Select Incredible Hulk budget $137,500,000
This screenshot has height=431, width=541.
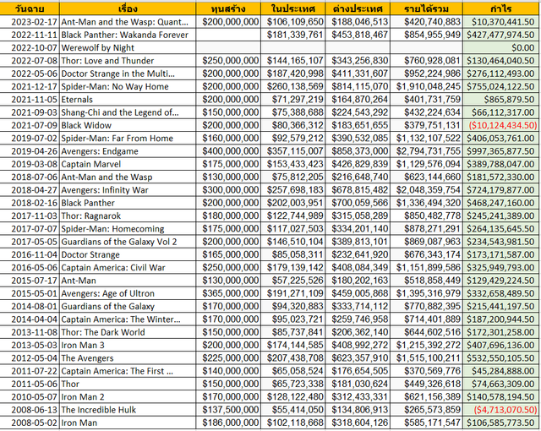tap(228, 410)
